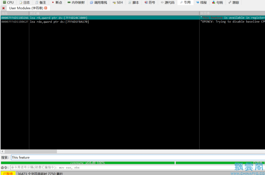Select the "OPENCV: Trying to disable" string
The height and width of the screenshot is (175, 265).
pyautogui.click(x=233, y=22)
